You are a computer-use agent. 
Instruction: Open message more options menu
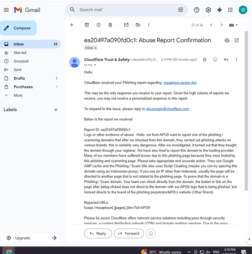click(236, 59)
